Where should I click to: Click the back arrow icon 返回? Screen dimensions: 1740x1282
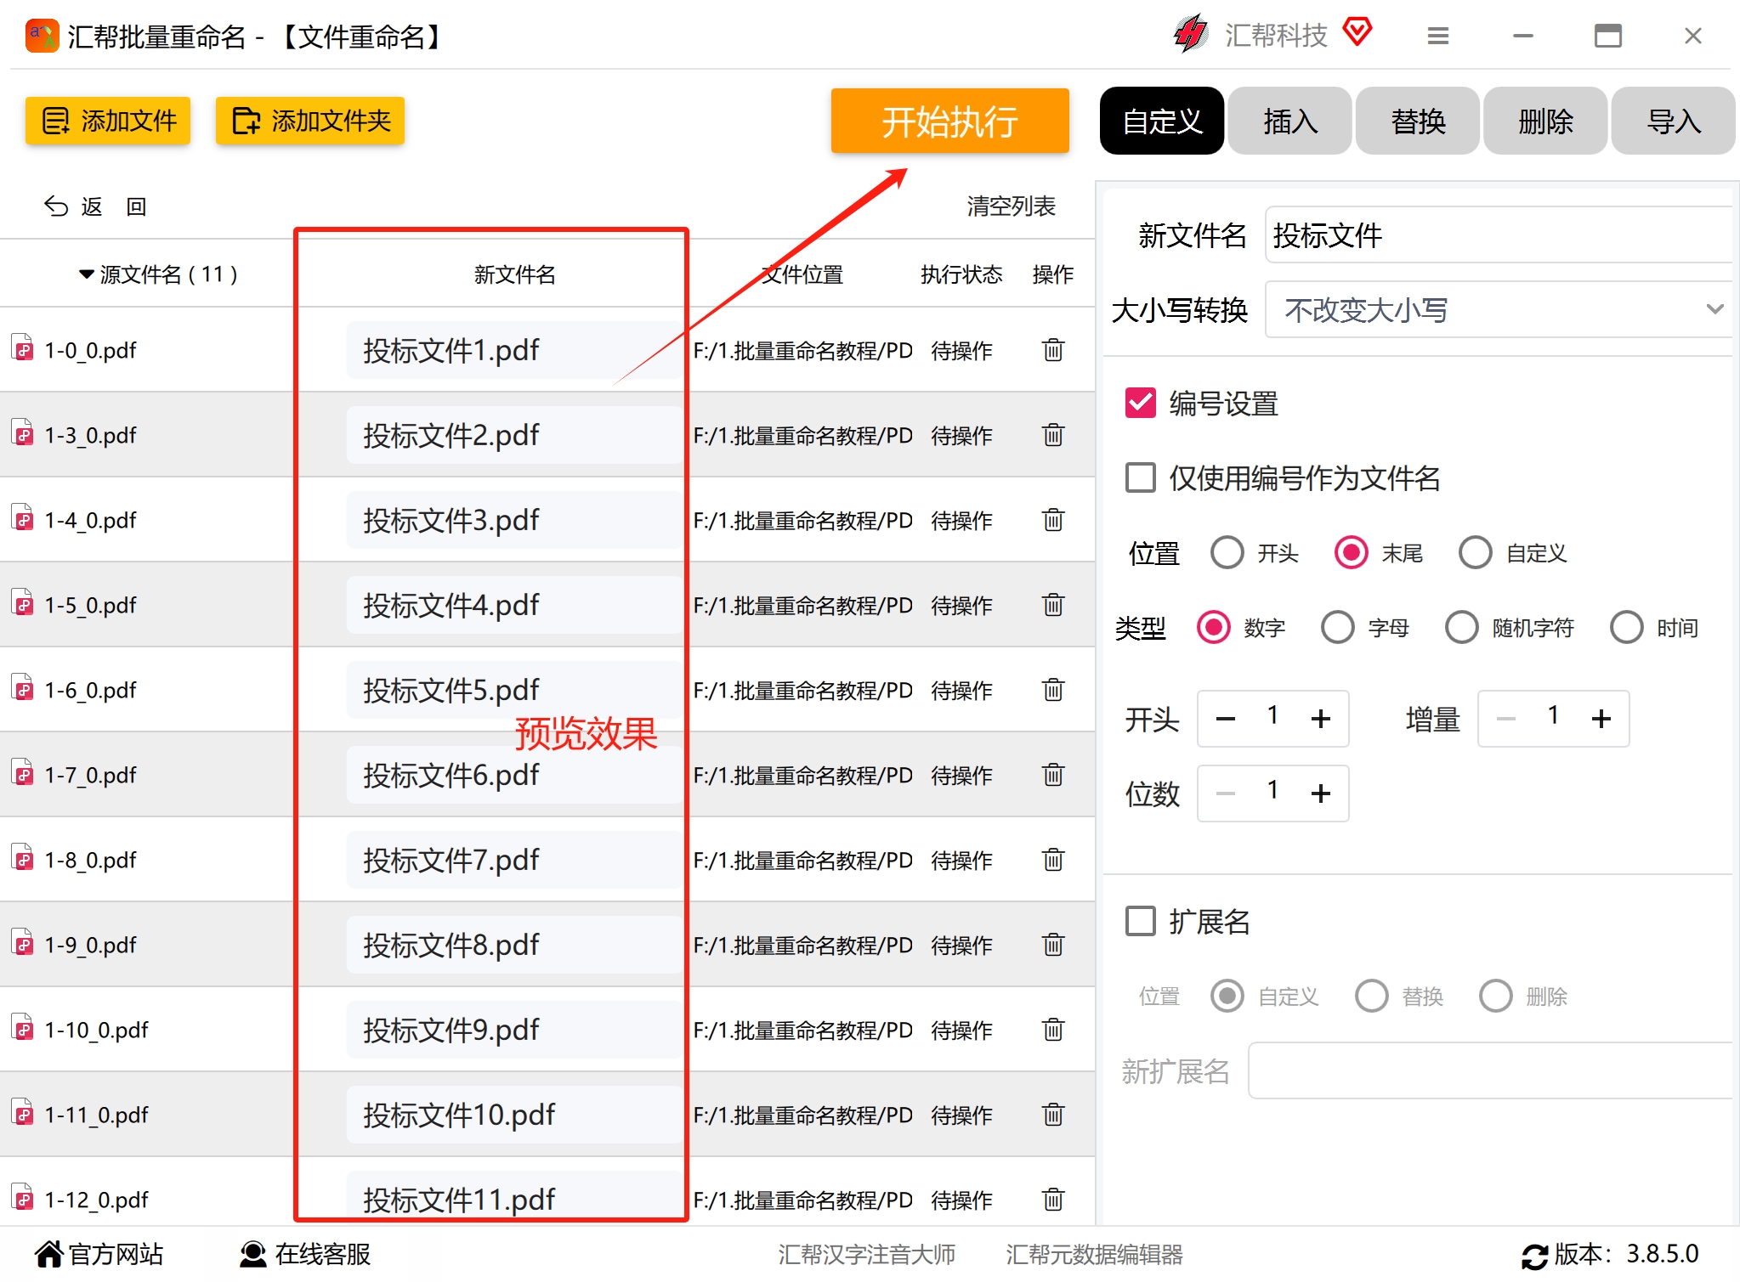56,206
